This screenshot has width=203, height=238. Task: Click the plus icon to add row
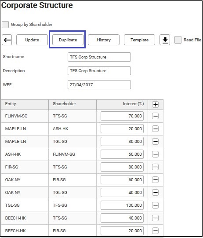tap(156, 105)
